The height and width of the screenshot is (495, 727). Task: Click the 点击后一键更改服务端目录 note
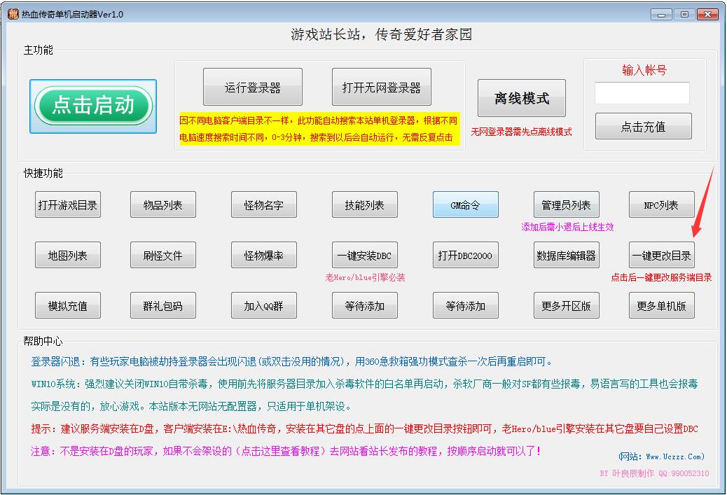661,277
